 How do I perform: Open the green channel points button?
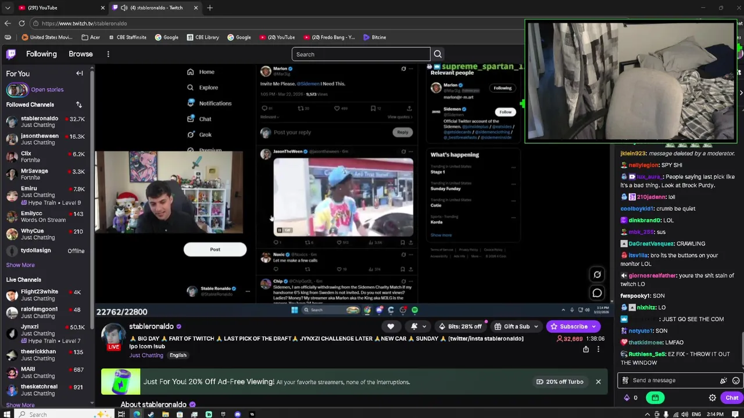655,398
